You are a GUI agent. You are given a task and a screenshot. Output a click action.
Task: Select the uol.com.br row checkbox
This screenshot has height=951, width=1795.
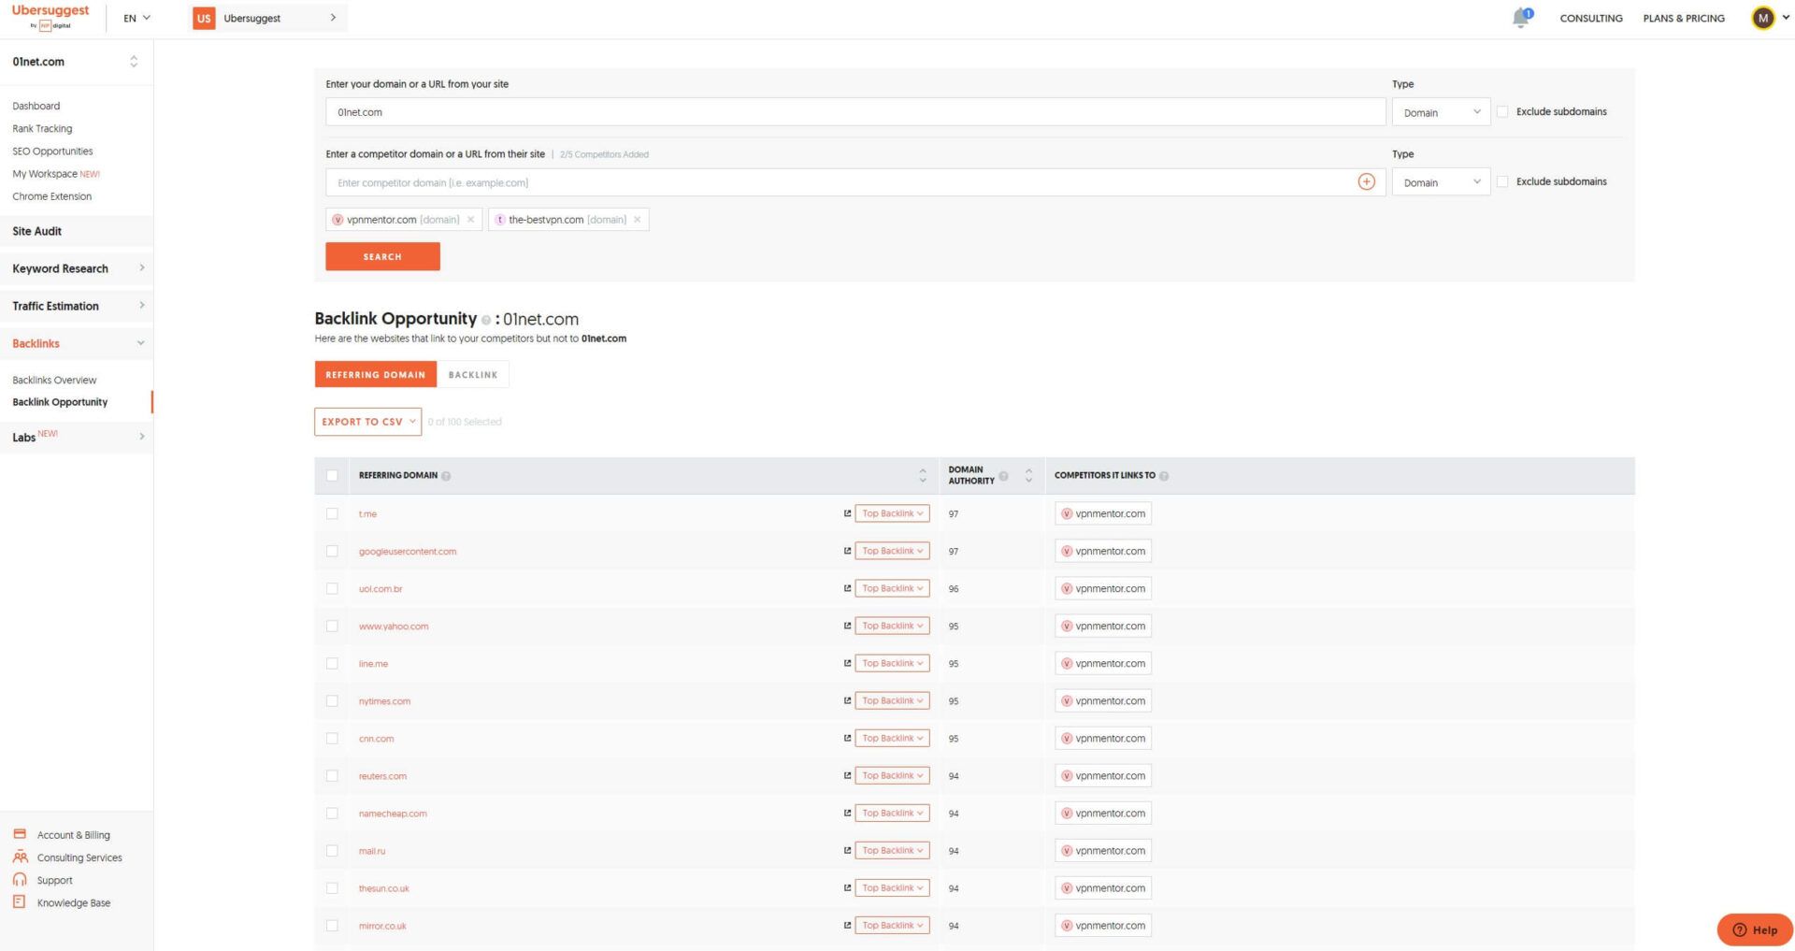(x=332, y=588)
